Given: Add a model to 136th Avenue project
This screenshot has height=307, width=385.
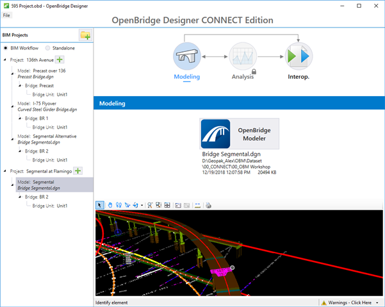Looking at the screenshot, I should pyautogui.click(x=60, y=60).
